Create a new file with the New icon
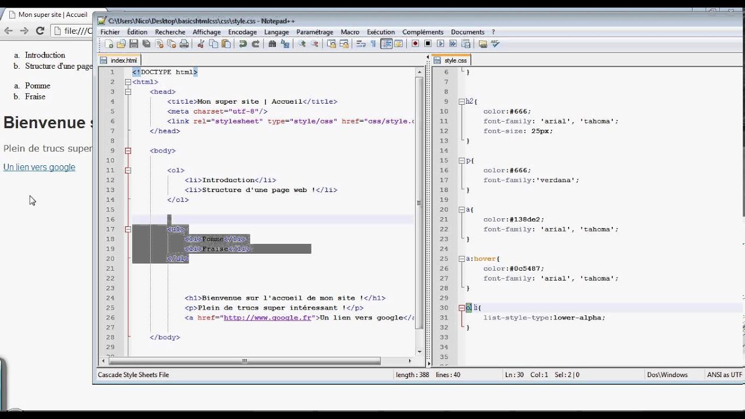The height and width of the screenshot is (419, 745). 109,44
